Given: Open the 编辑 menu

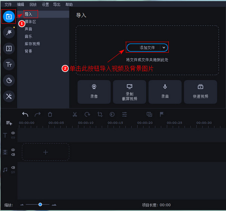Looking at the screenshot, I should pyautogui.click(x=20, y=5).
